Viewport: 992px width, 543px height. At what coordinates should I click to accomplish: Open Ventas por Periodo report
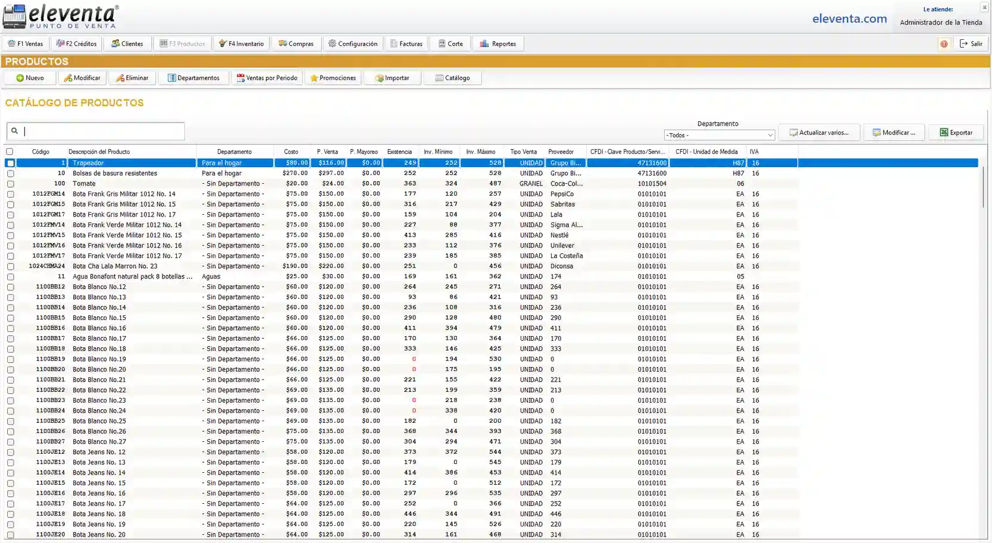267,78
